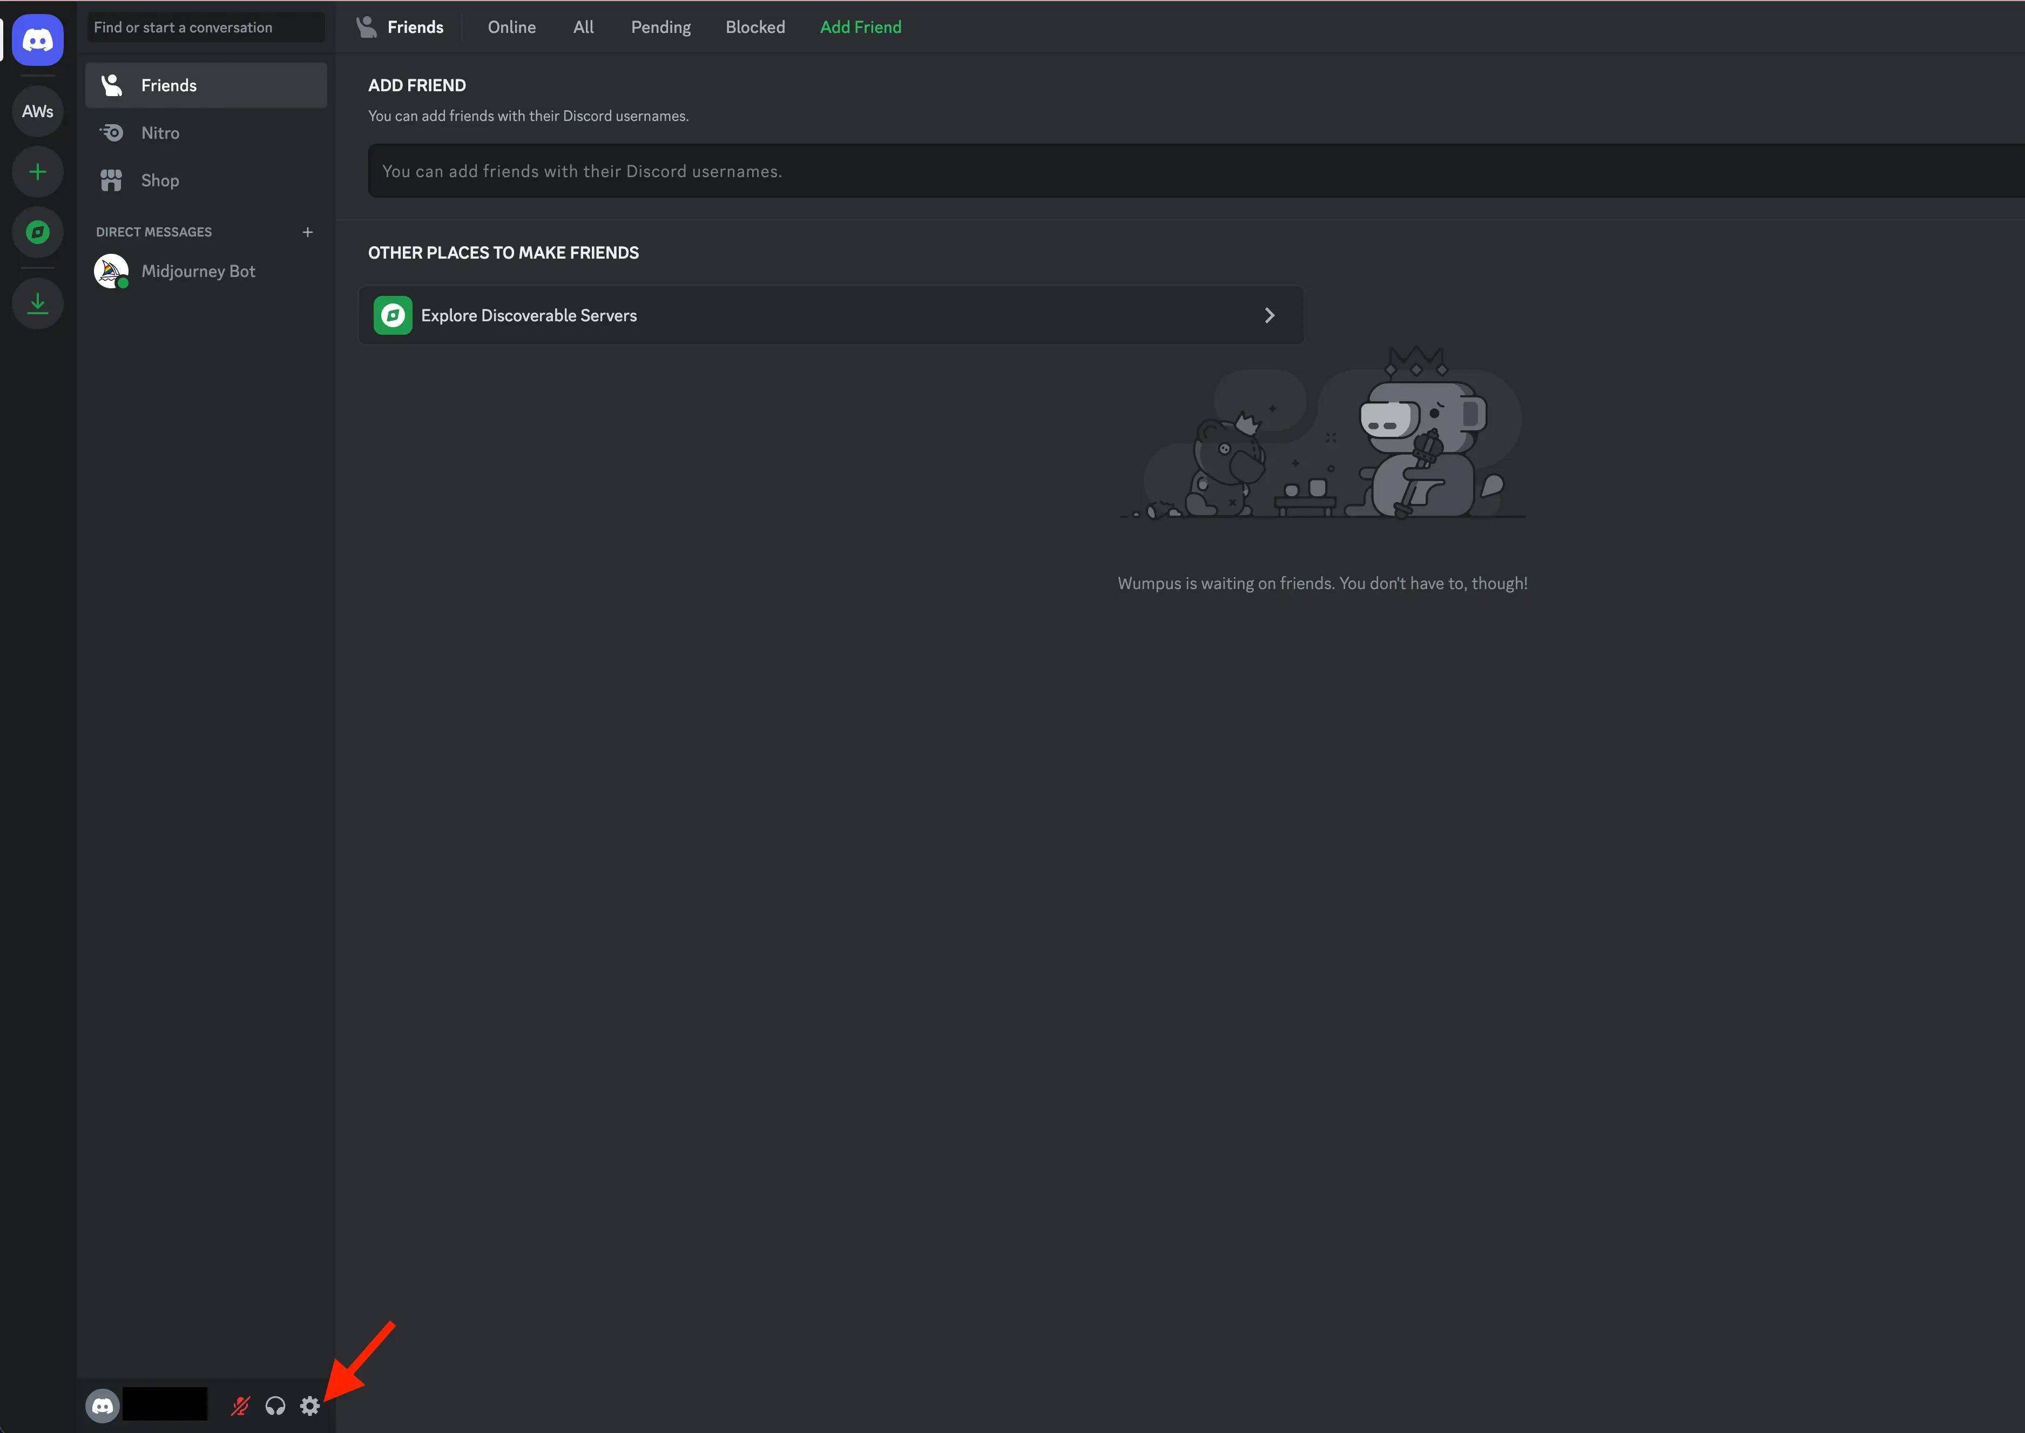Click the mute microphone icon
The image size is (2025, 1433).
240,1405
